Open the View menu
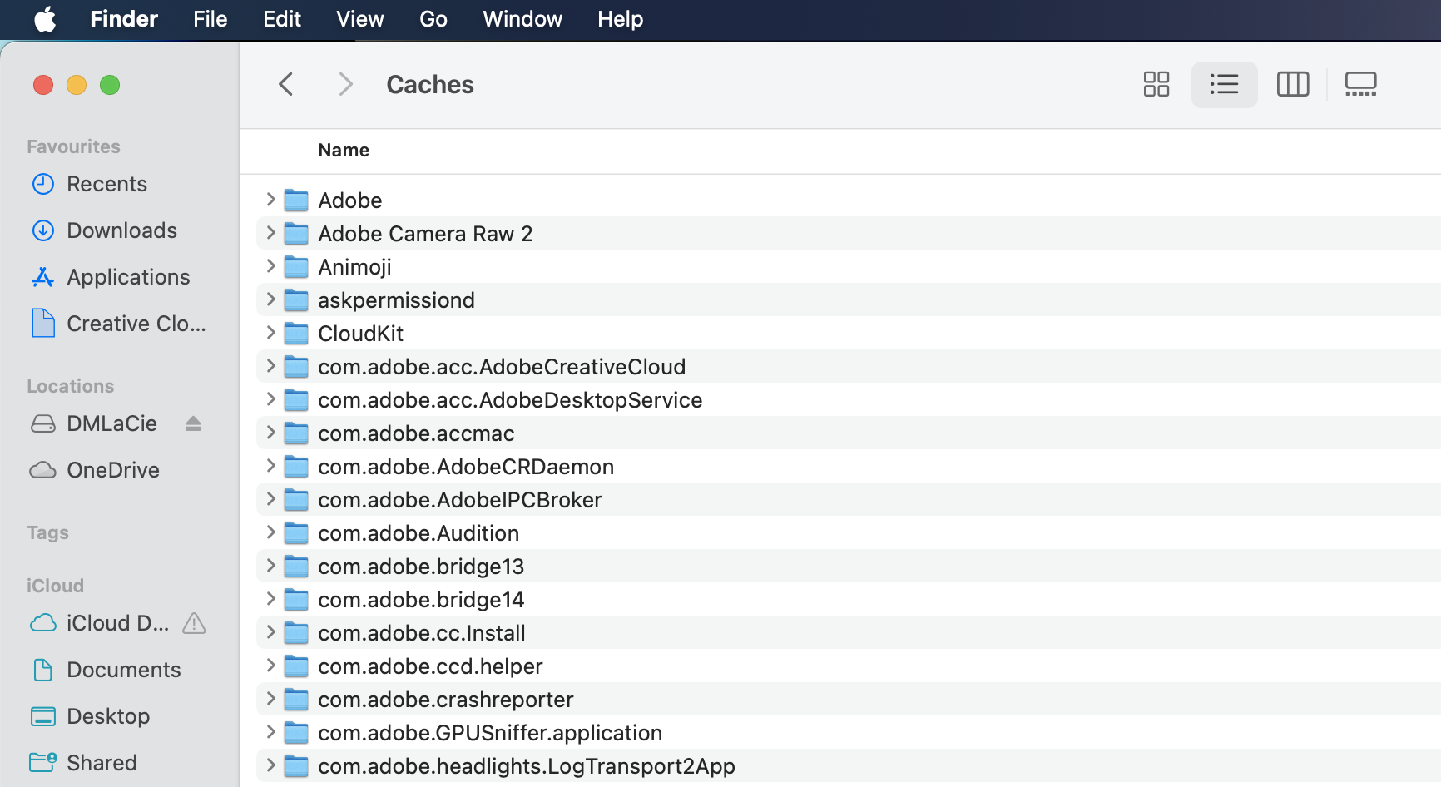Image resolution: width=1441 pixels, height=787 pixels. [x=360, y=19]
